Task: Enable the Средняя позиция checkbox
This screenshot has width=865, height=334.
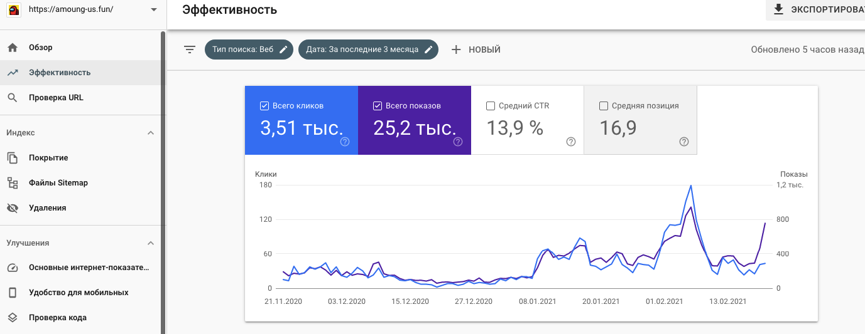Action: pyautogui.click(x=604, y=106)
